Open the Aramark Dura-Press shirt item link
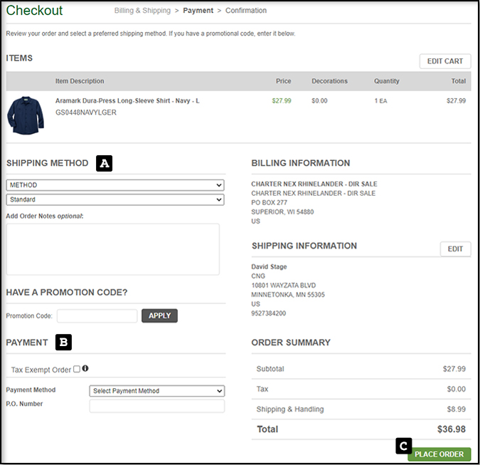Viewport: 480px width, 465px height. pos(127,101)
